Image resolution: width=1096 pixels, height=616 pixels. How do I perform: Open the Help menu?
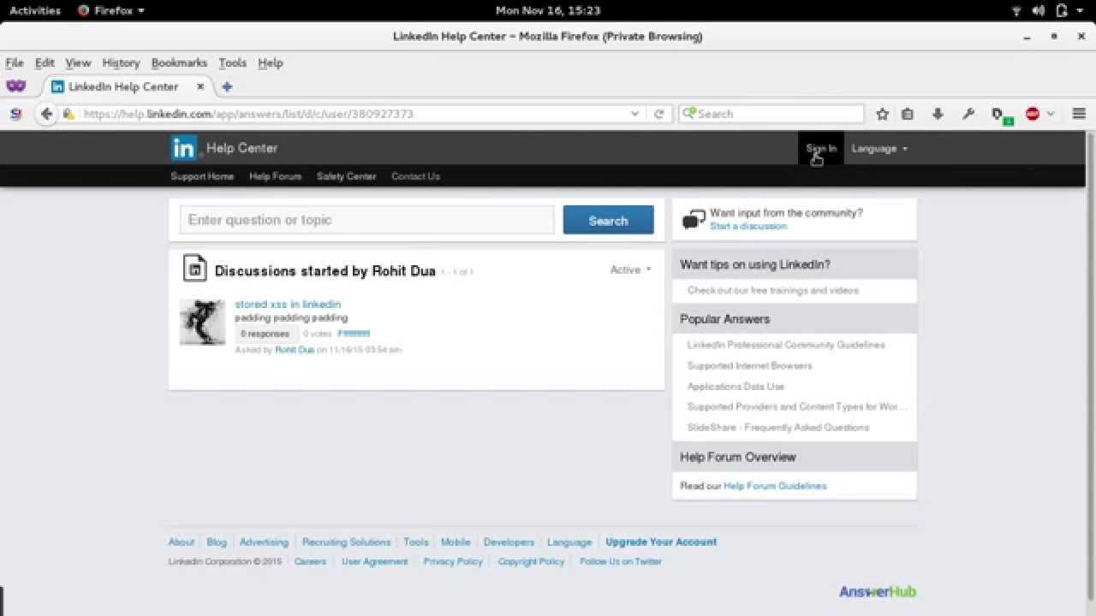click(x=270, y=62)
